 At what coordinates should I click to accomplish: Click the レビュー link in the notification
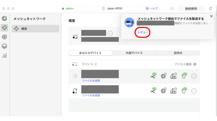pos(143,32)
